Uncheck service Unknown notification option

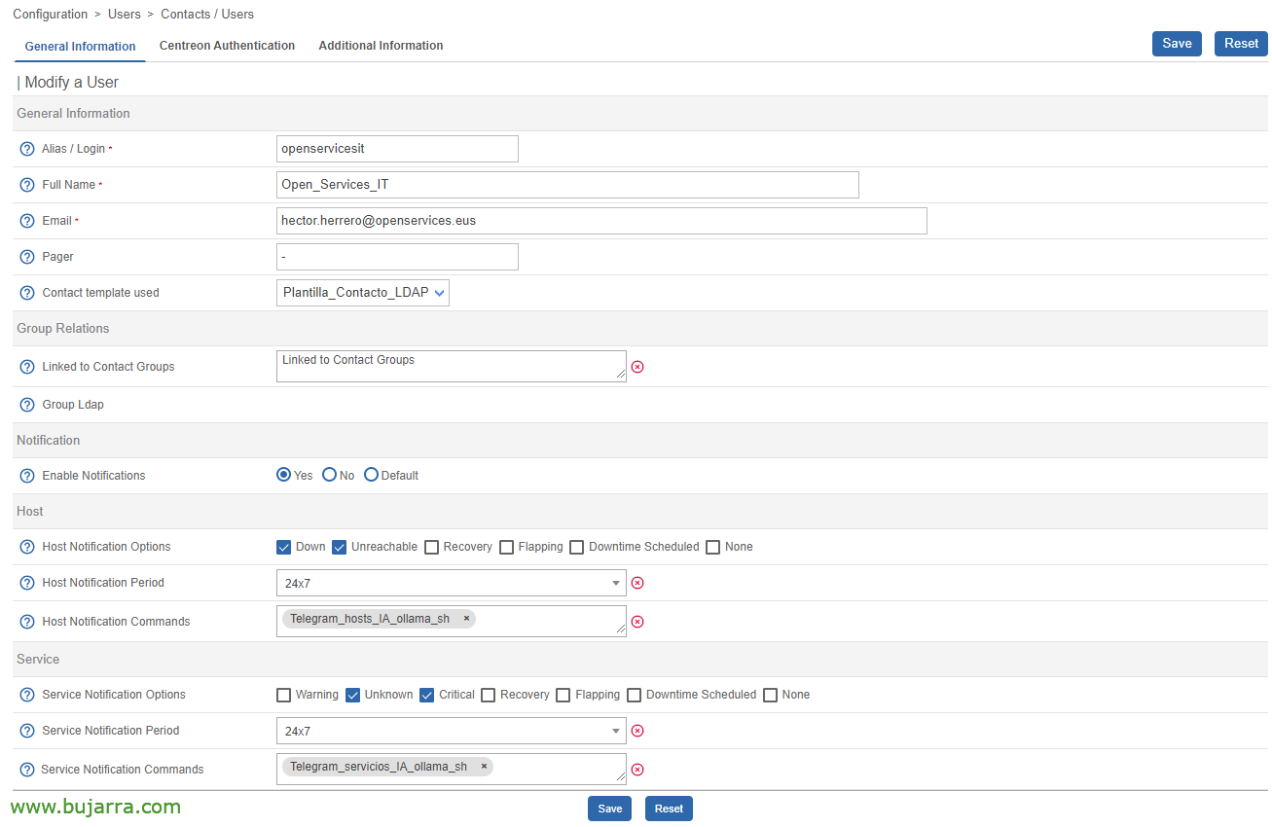point(353,695)
